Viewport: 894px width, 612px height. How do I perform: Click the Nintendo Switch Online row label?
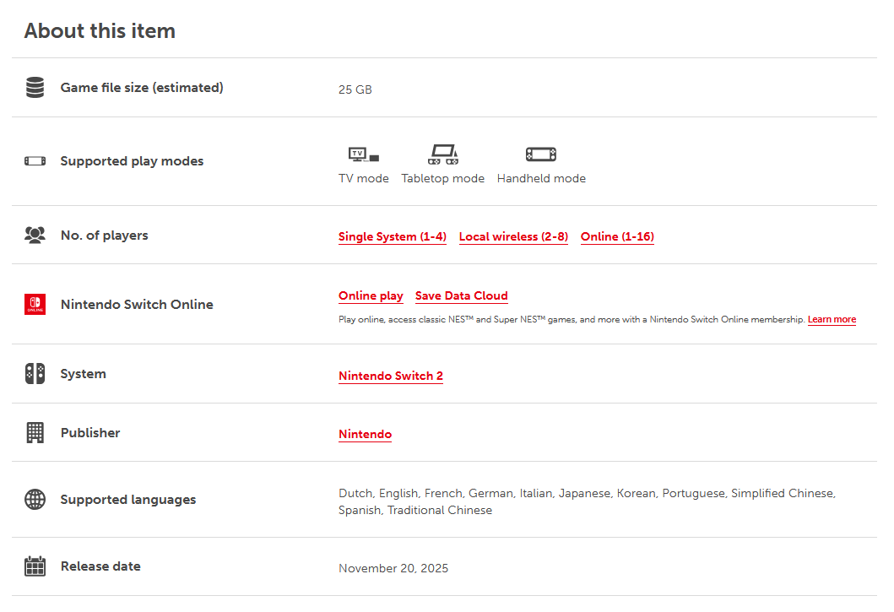pyautogui.click(x=137, y=304)
